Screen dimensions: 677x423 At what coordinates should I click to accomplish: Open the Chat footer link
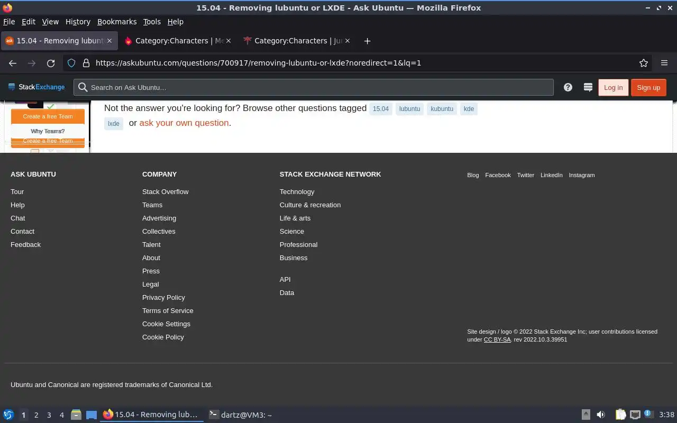(17, 218)
